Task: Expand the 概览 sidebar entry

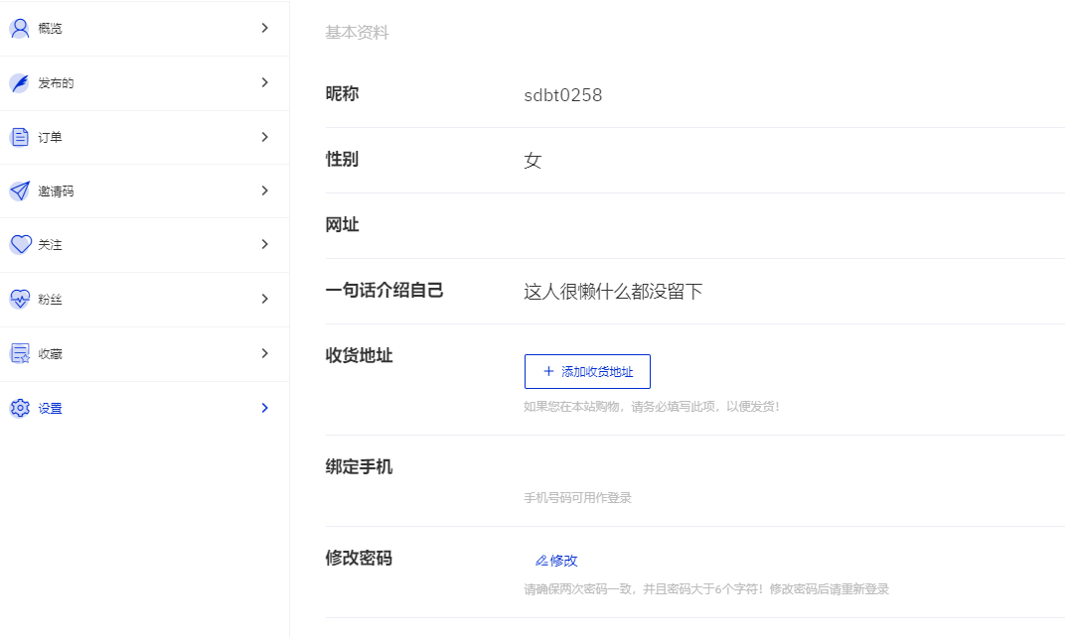Action: click(x=264, y=28)
